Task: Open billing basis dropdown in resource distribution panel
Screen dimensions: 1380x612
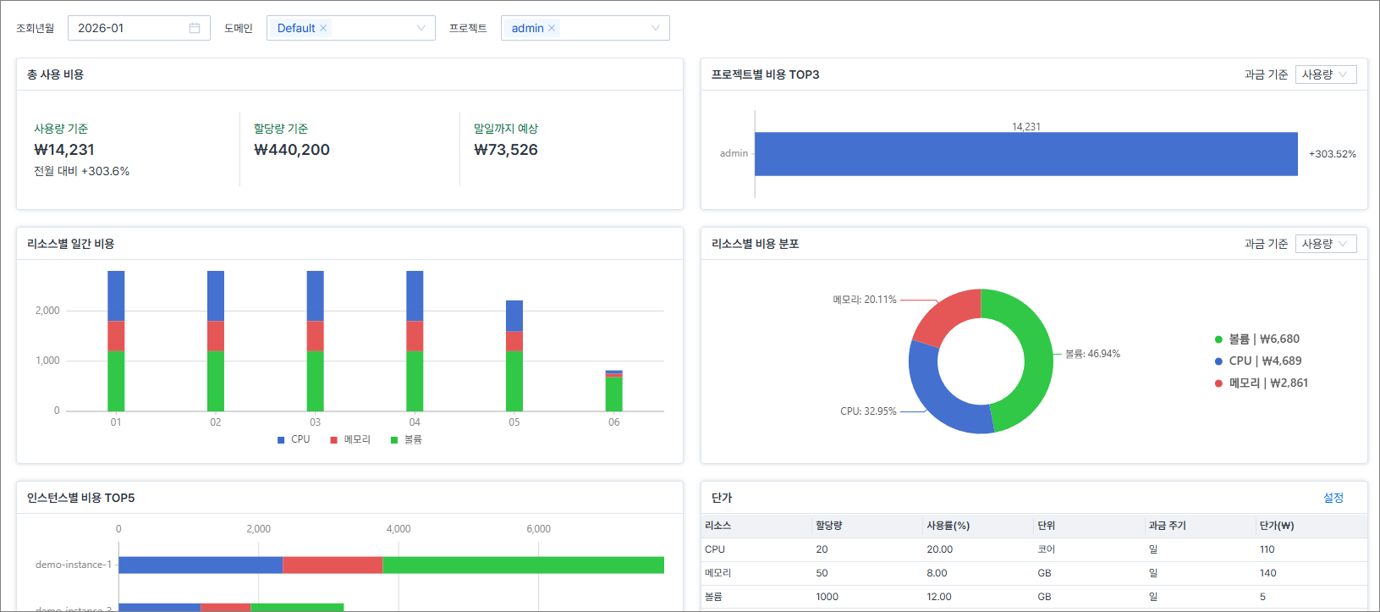Action: pyautogui.click(x=1325, y=244)
